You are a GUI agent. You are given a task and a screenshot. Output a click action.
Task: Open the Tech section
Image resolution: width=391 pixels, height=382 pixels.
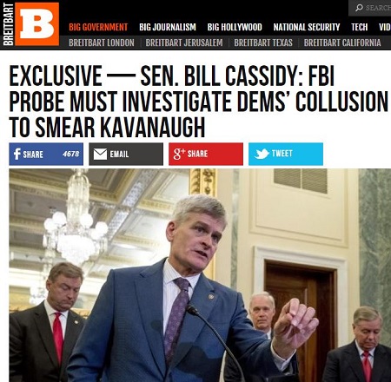[x=359, y=27]
